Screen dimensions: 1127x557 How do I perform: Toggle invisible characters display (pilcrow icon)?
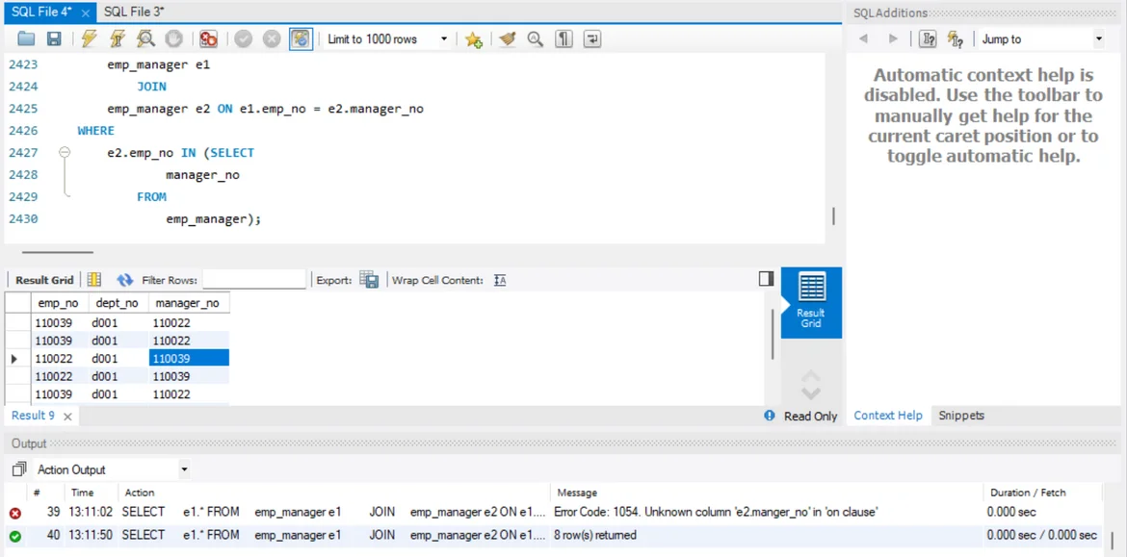[x=563, y=39]
